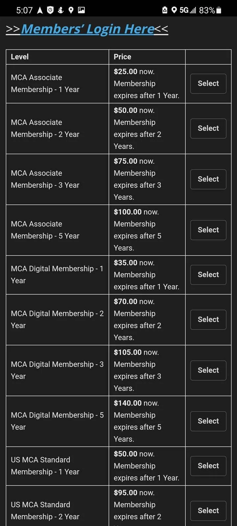Screen dimensions: 237x526
Task: Select MCA Associate Membership 2 Year
Action: point(208,129)
